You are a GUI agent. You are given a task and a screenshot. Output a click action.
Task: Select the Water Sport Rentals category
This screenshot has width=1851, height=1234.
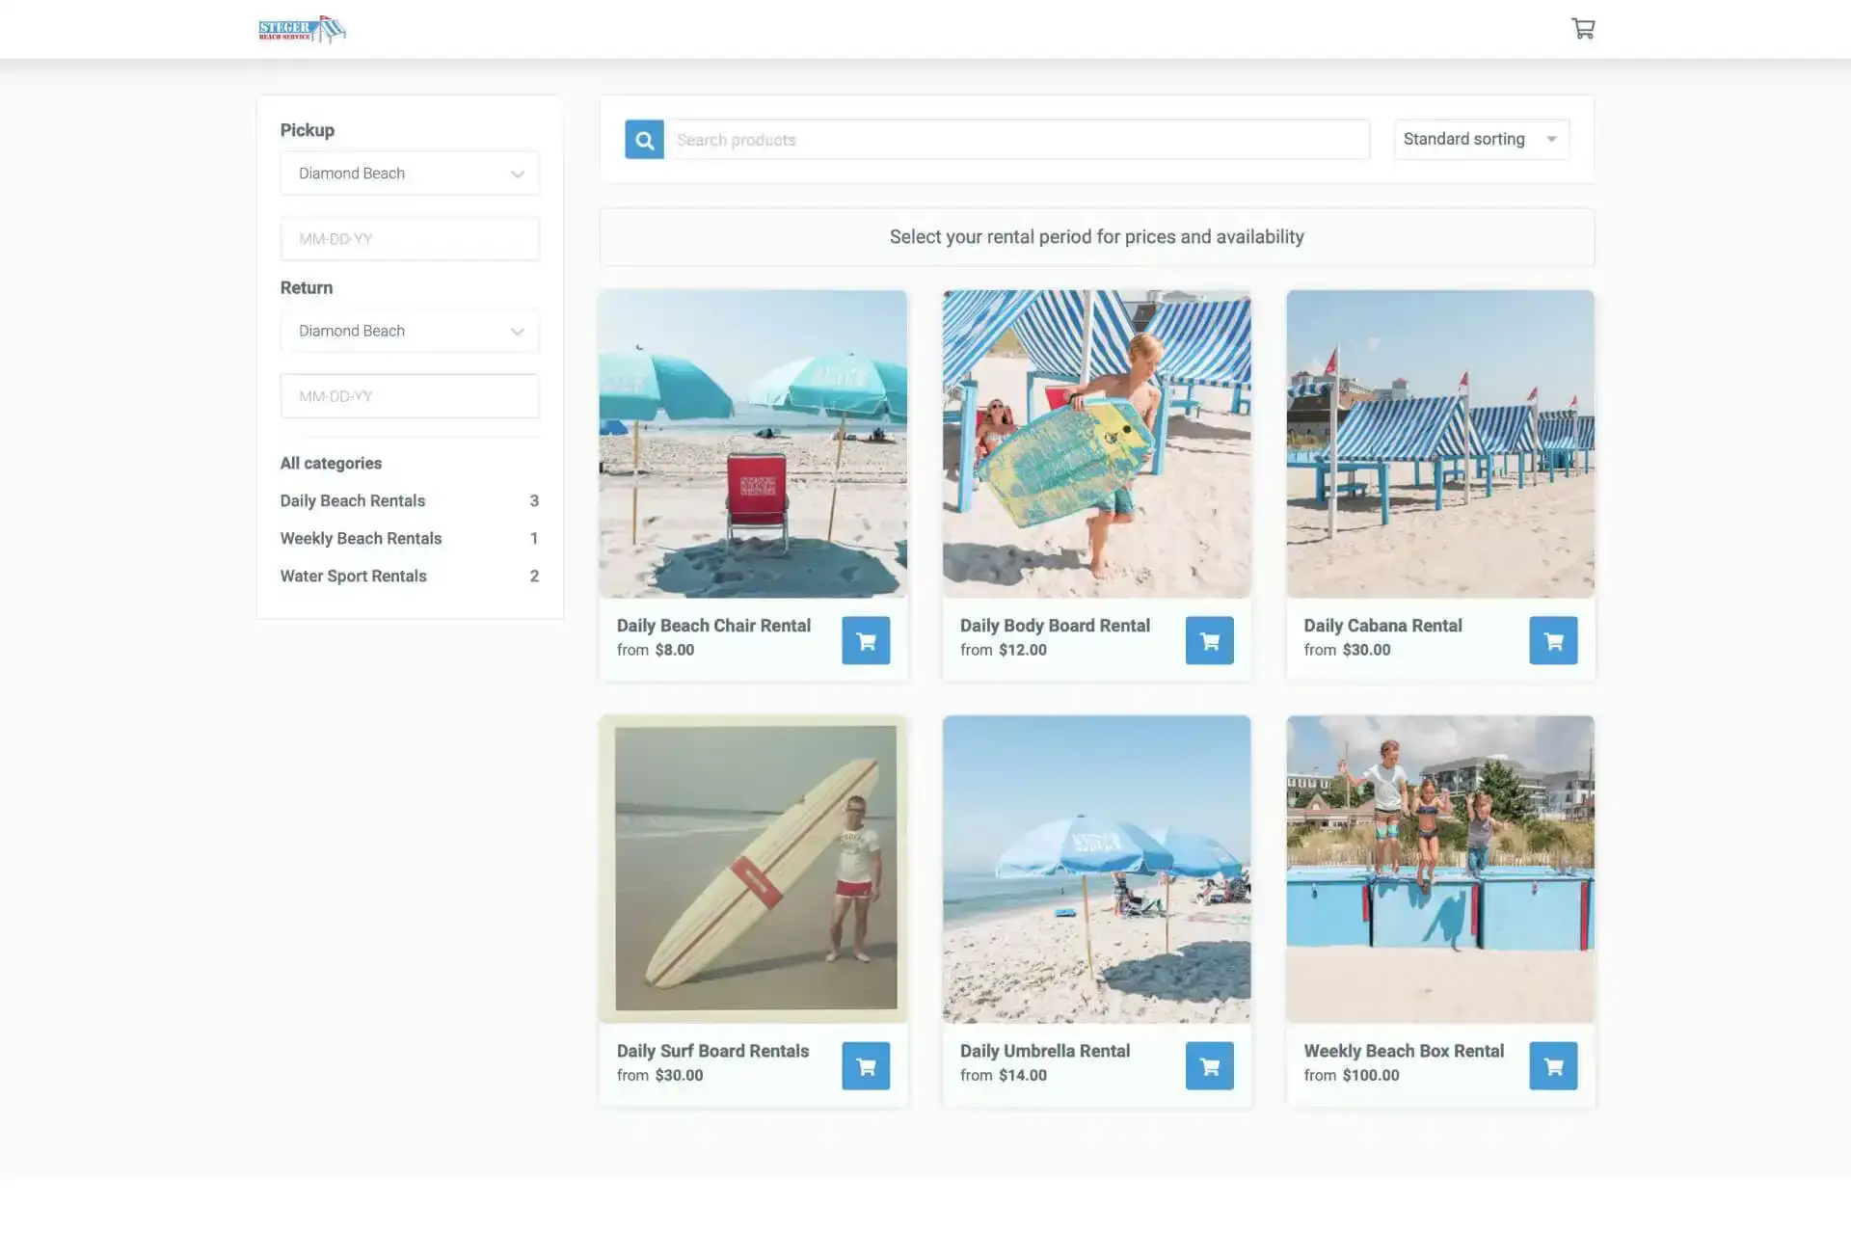[x=353, y=576]
